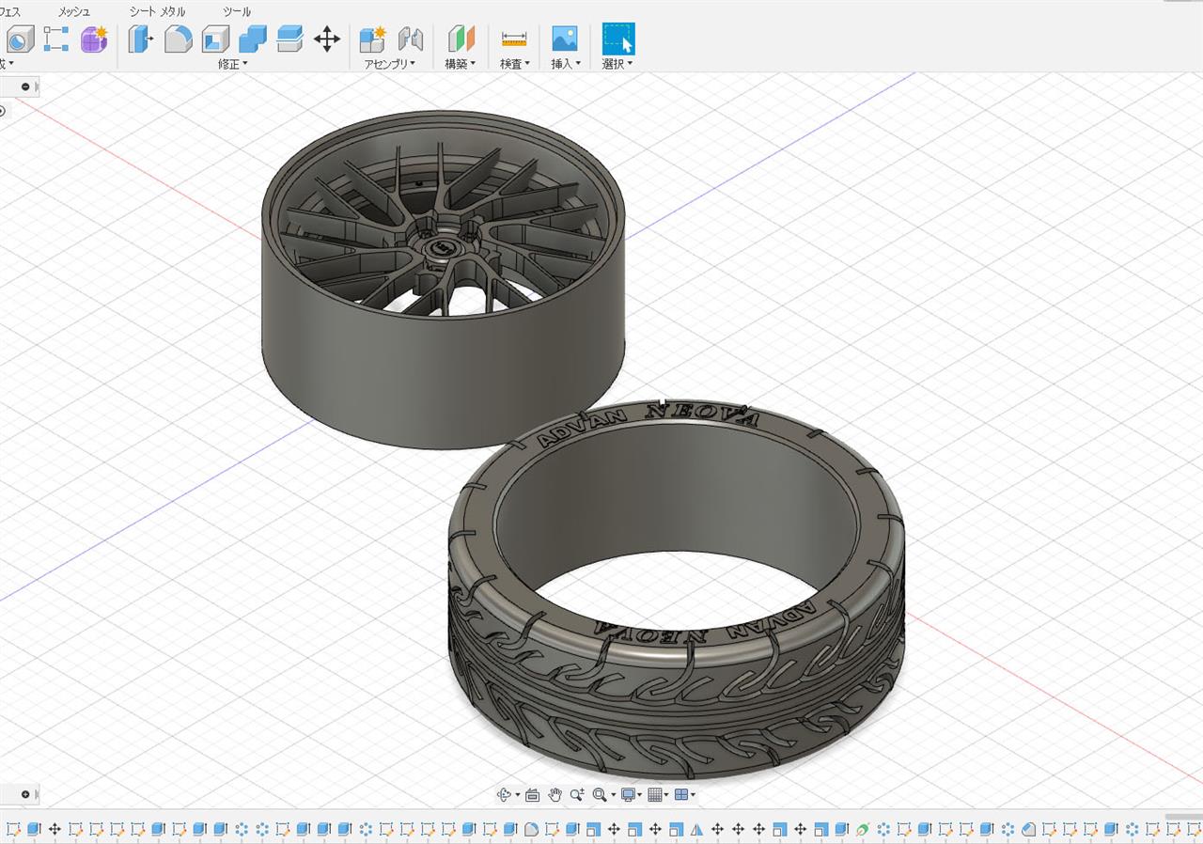Select the Press Pull tool
The height and width of the screenshot is (844, 1203).
tap(141, 39)
